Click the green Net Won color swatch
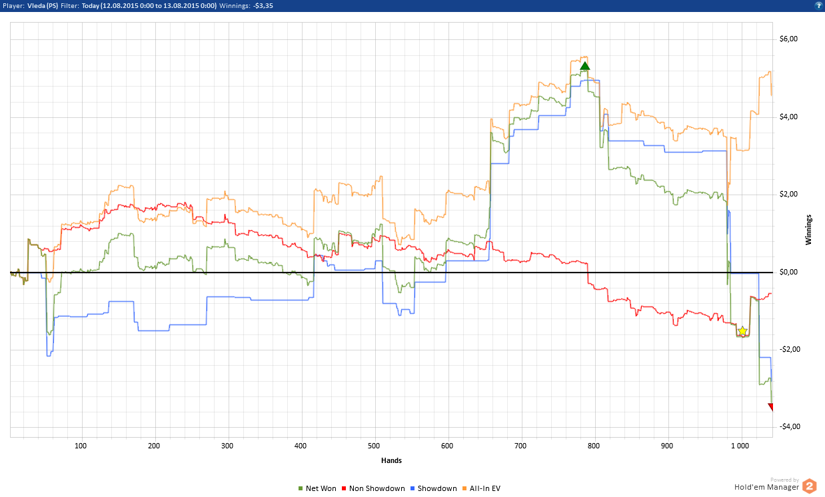 [x=300, y=489]
